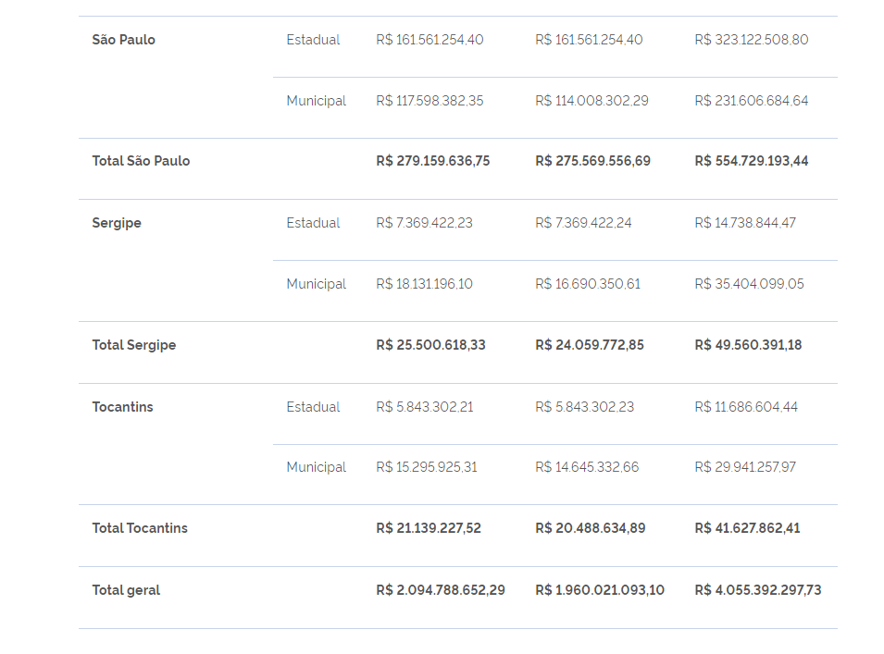Select R$ 323.122.508,80 in São Paulo Estadual row
The width and height of the screenshot is (884, 654).
[x=752, y=40]
